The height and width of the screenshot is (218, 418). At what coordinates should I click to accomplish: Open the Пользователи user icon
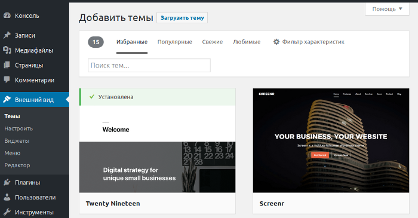click(x=7, y=197)
